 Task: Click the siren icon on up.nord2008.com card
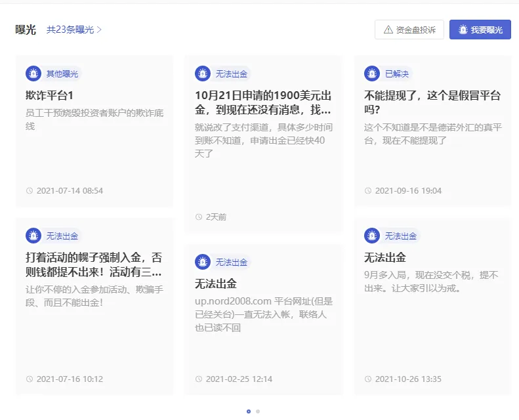203,262
